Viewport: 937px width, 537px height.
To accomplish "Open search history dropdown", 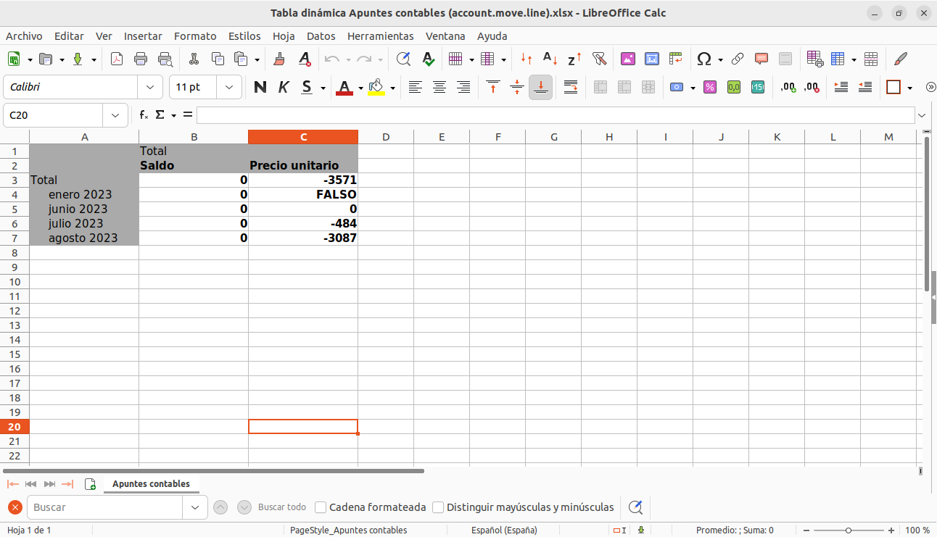I will tap(194, 507).
